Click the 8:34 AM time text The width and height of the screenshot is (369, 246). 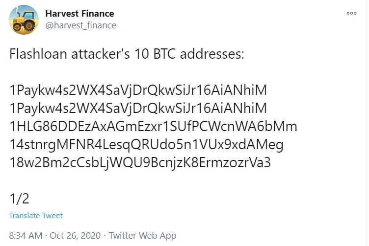pos(26,235)
